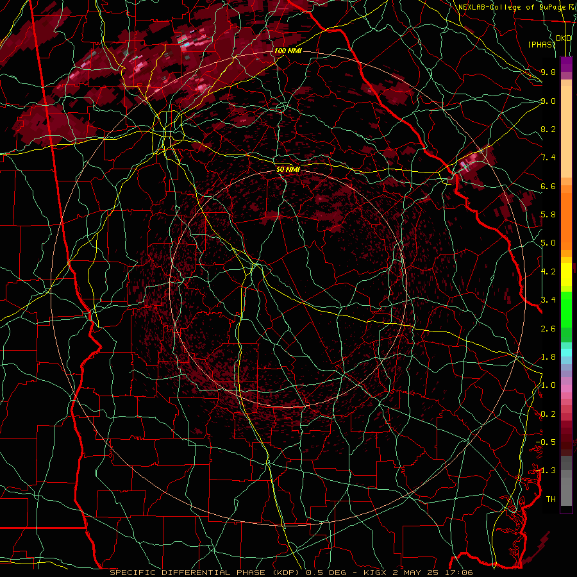Click the peach segment of the color bar

click(x=566, y=131)
